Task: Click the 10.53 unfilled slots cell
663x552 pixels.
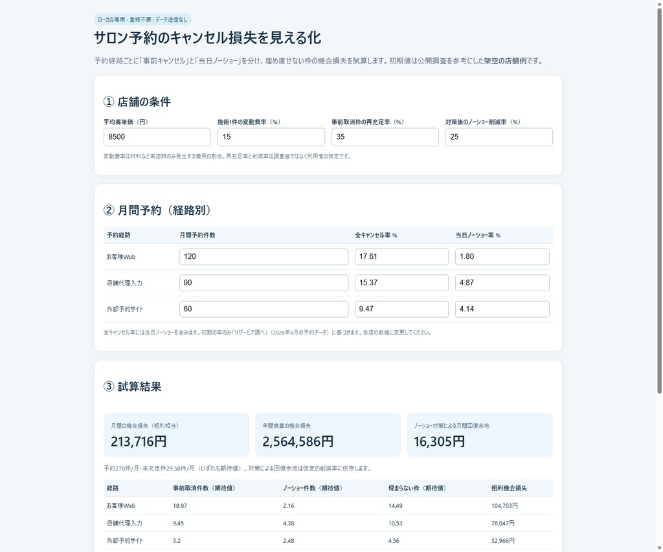Action: pyautogui.click(x=396, y=524)
